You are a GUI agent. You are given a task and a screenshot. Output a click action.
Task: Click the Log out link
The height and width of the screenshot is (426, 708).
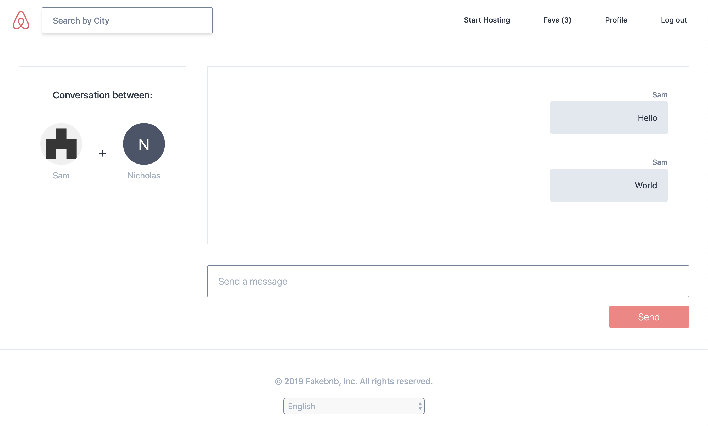click(x=673, y=20)
